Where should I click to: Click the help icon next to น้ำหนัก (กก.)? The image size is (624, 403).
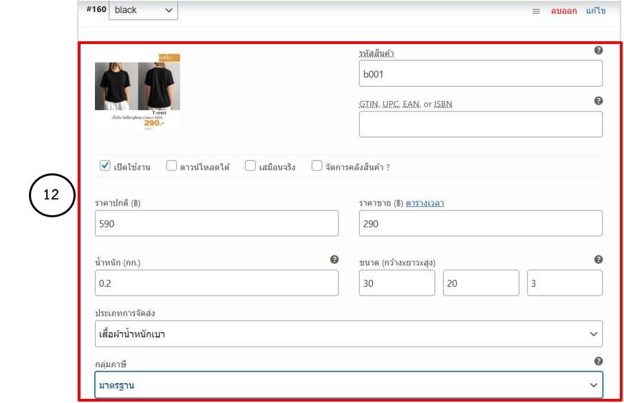click(x=334, y=259)
